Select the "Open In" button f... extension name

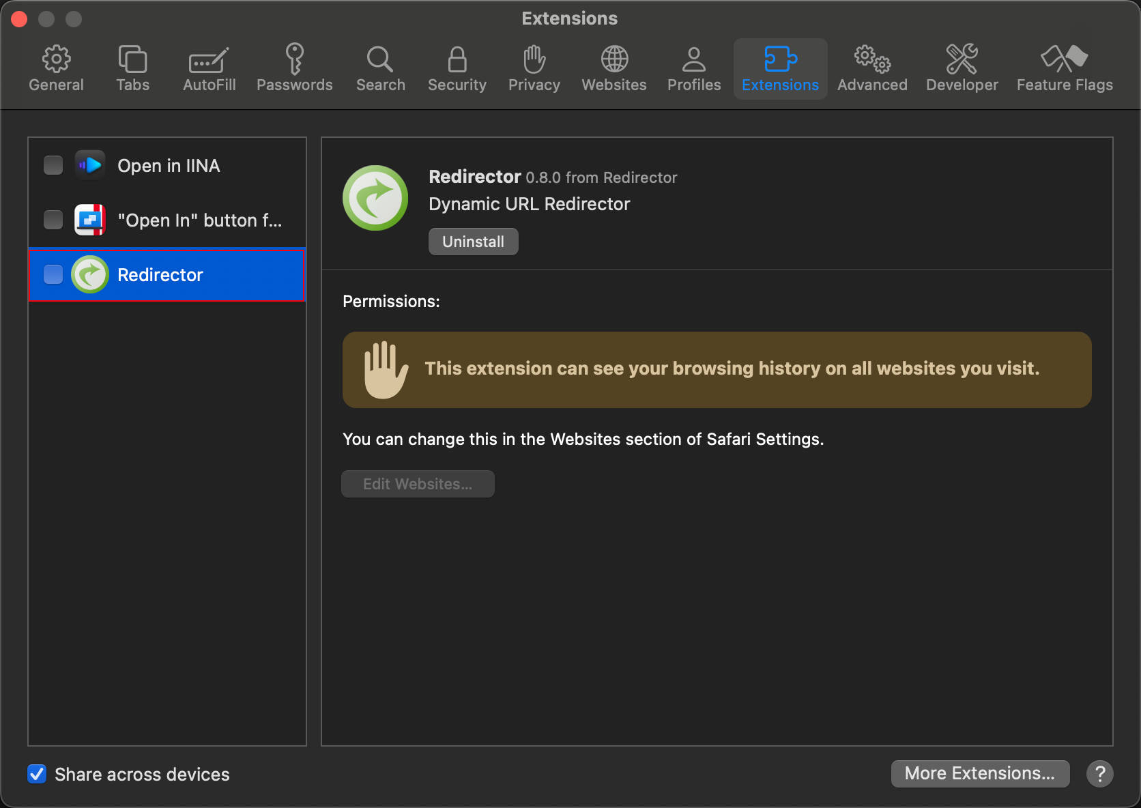click(199, 220)
